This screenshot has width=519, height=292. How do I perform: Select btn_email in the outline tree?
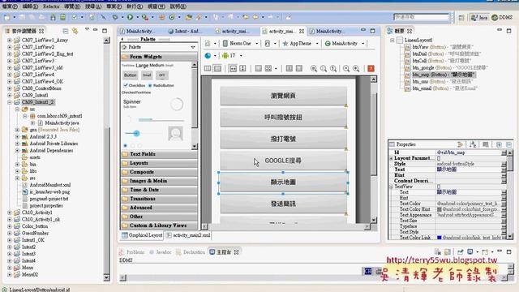pyautogui.click(x=441, y=88)
